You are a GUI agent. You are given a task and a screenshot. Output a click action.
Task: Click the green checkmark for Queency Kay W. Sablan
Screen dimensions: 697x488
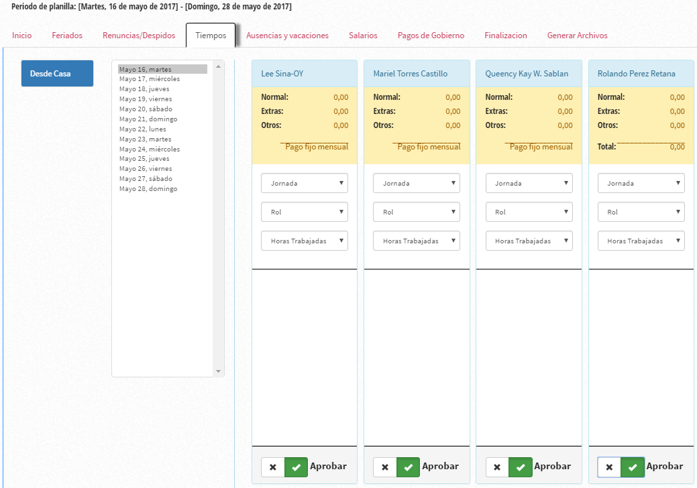tap(521, 467)
